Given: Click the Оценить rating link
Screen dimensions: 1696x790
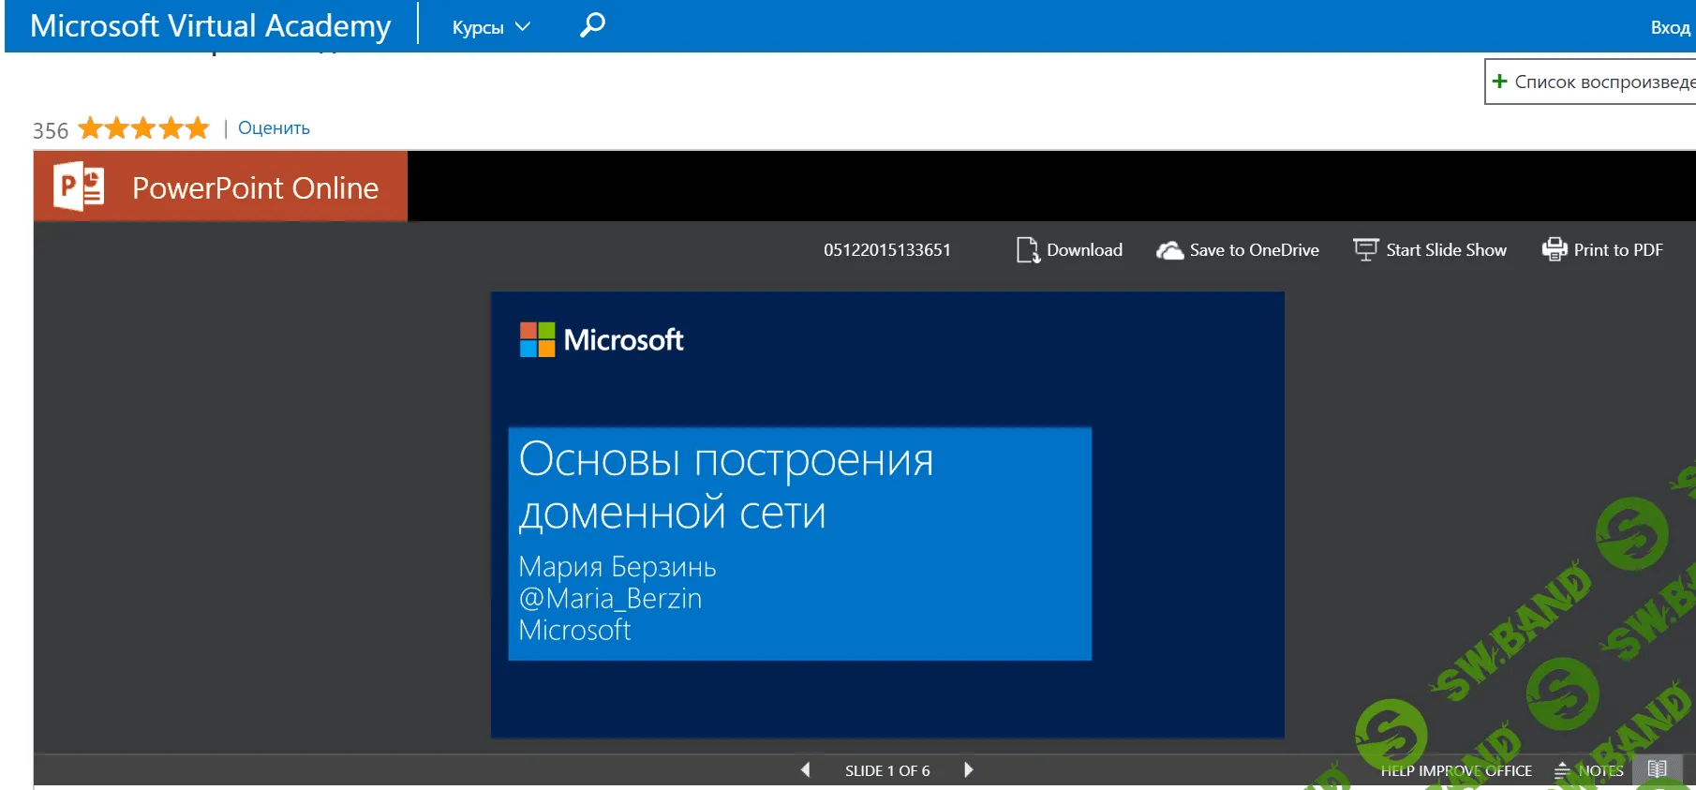Looking at the screenshot, I should 274,128.
